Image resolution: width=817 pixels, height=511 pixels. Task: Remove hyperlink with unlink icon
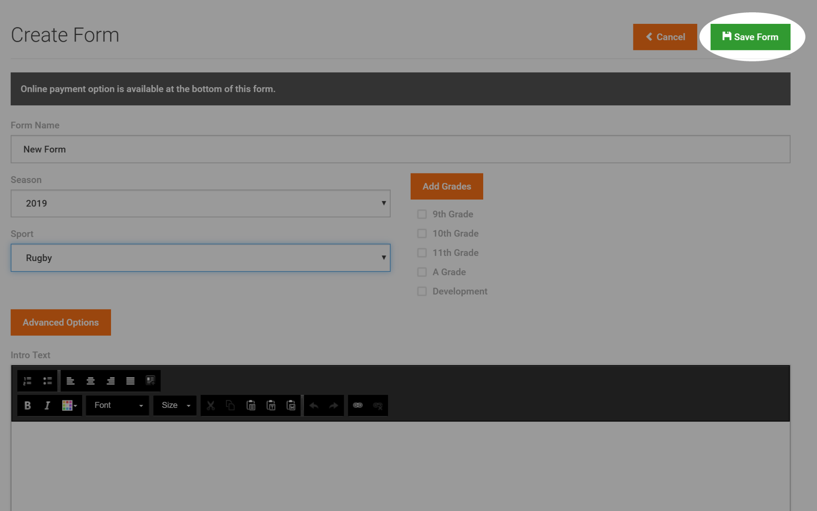coord(378,405)
